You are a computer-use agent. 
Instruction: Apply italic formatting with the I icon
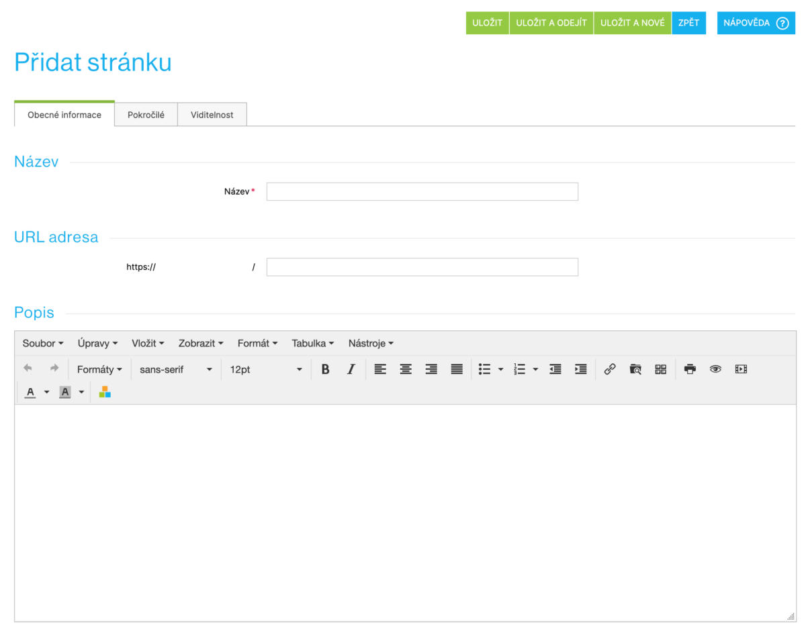(x=351, y=369)
